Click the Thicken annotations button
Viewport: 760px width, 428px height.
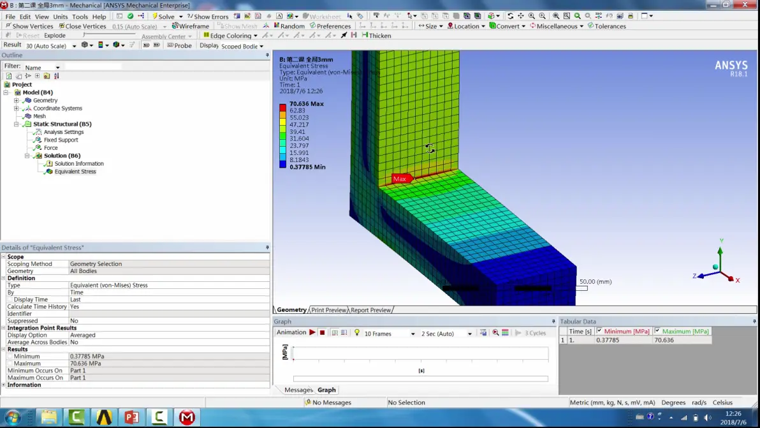377,35
